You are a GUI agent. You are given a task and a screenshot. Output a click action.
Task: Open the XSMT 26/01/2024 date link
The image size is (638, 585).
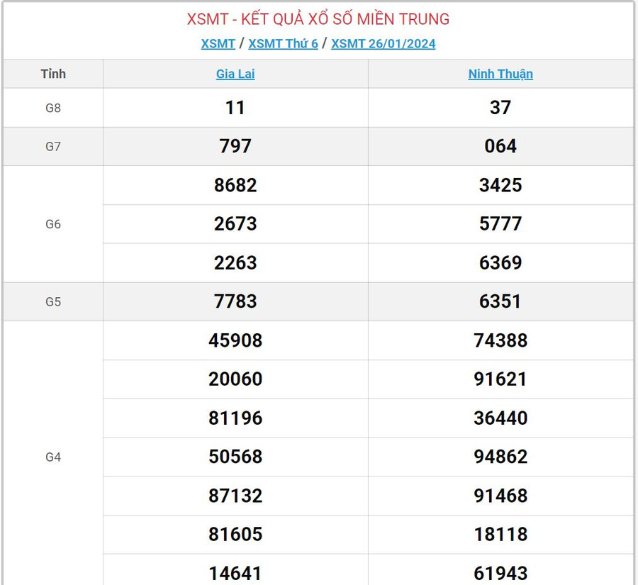point(383,43)
